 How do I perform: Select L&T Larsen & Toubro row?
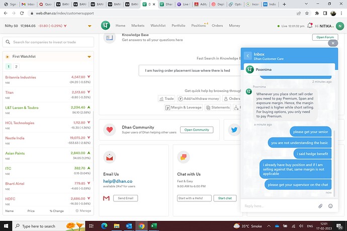pyautogui.click(x=48, y=110)
